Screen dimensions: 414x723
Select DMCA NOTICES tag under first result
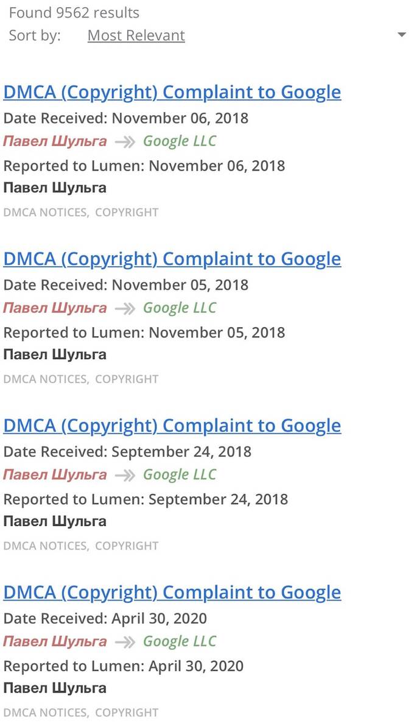(x=46, y=213)
